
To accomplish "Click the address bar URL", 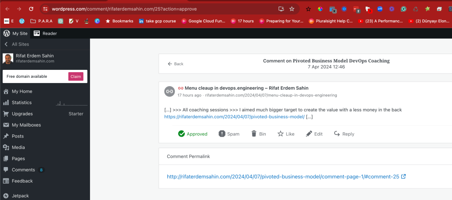I will [x=124, y=9].
